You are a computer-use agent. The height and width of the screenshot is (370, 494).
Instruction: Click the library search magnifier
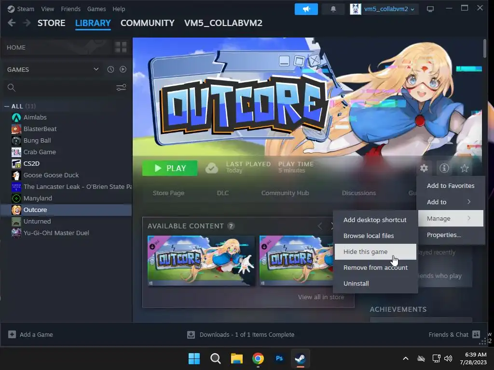(12, 88)
